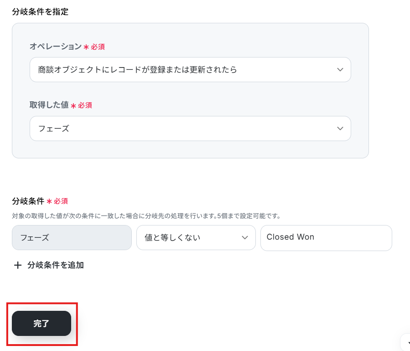Screen dimensions: 410x351
Task: Click the chevron arrow in 取得した値 field
Action: point(340,129)
